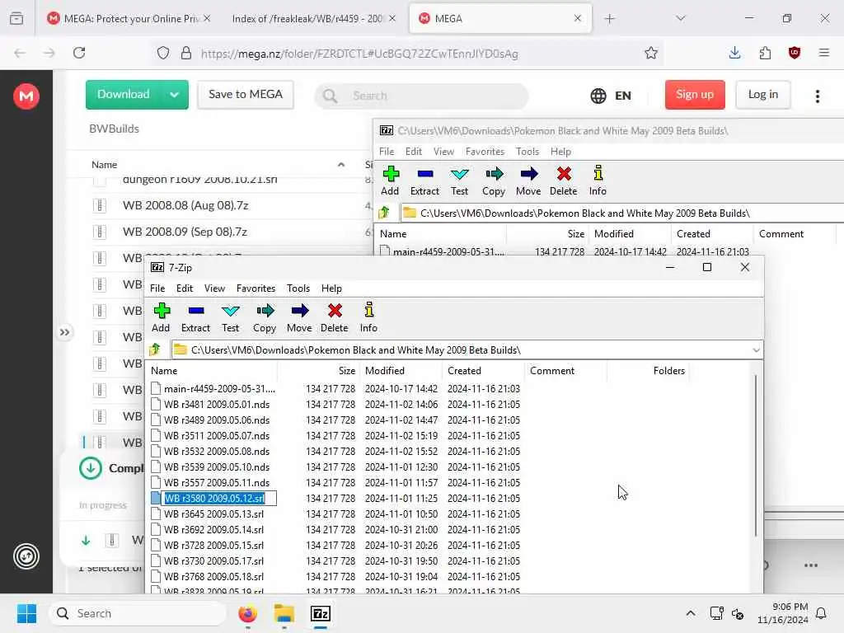Viewport: 844px width, 633px height.
Task: Click the Delete icon in front 7-Zip window
Action: click(335, 311)
